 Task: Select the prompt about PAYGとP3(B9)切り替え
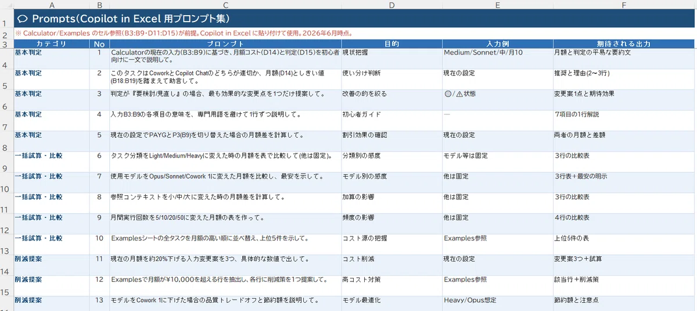225,141
